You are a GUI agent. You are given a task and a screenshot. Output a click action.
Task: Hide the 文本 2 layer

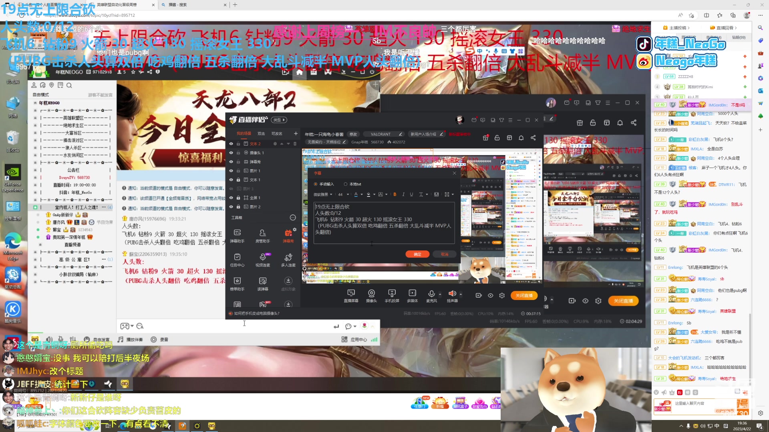231,144
